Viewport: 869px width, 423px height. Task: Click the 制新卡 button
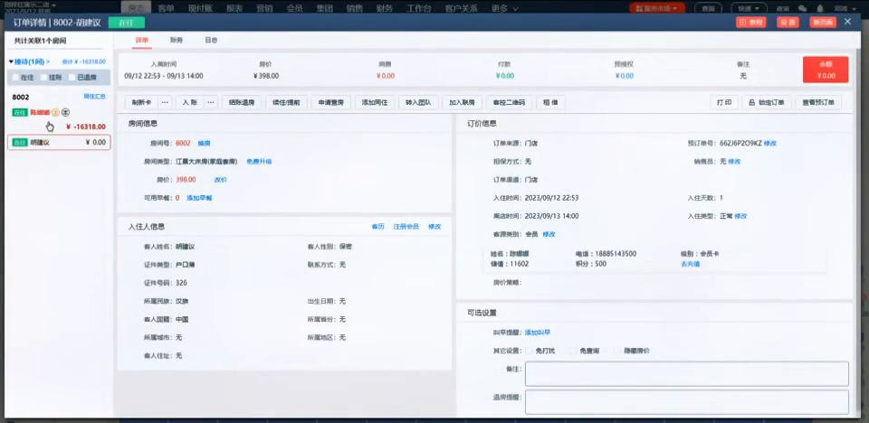(142, 102)
